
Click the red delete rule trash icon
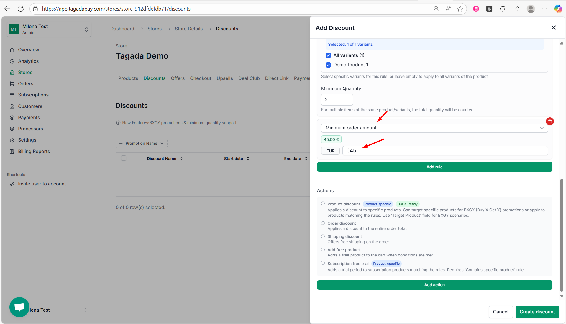pos(550,121)
